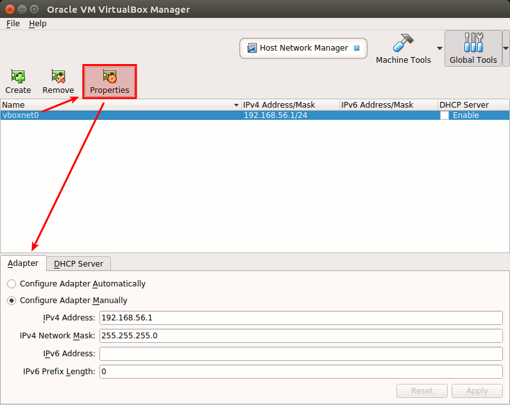The image size is (510, 405).
Task: Click the IPv6 Address input field
Action: tap(301, 354)
